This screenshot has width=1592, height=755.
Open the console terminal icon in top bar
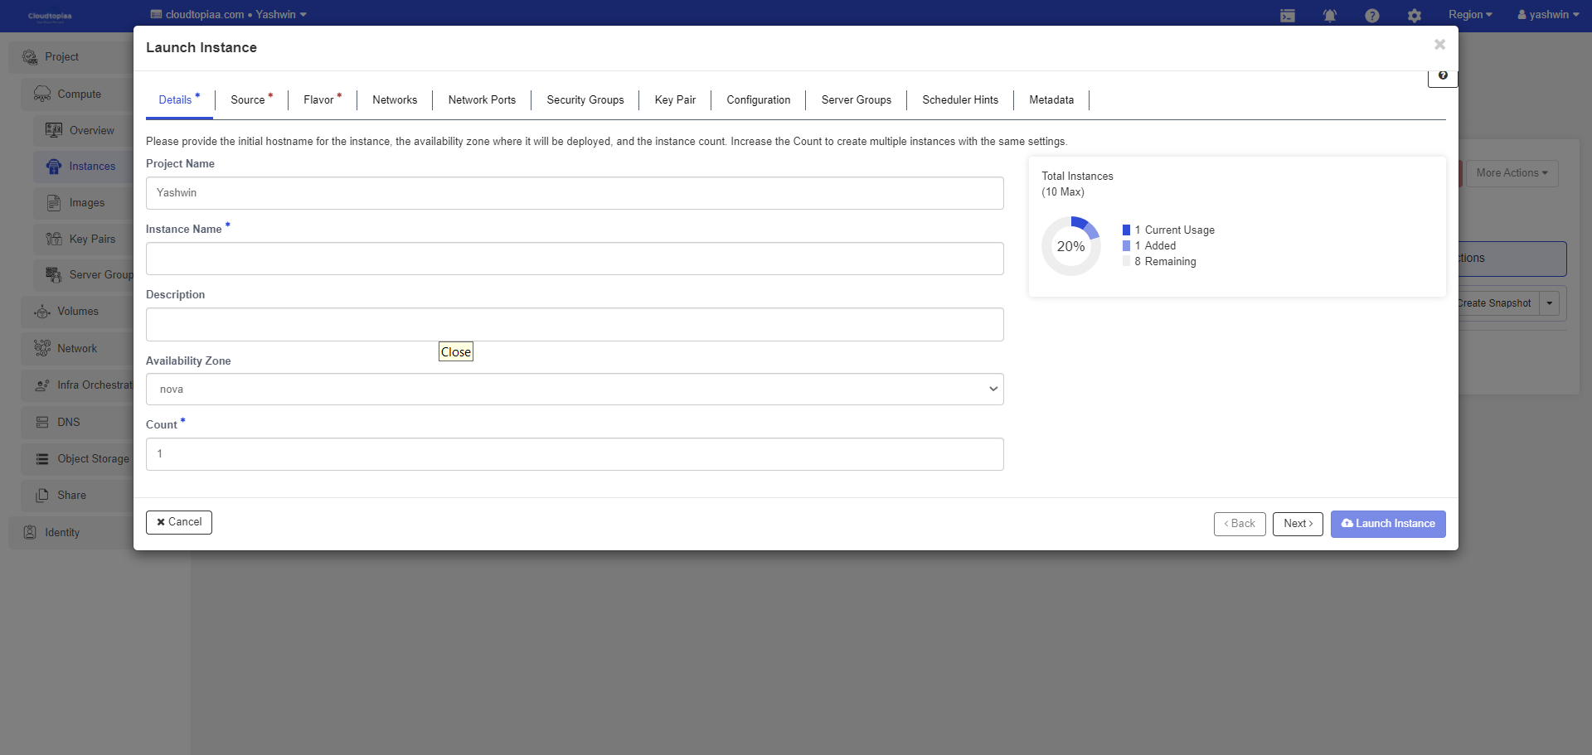point(1287,16)
